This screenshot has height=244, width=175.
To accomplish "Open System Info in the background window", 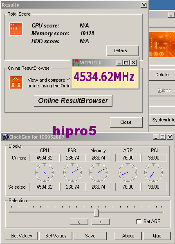I will pyautogui.click(x=162, y=120).
